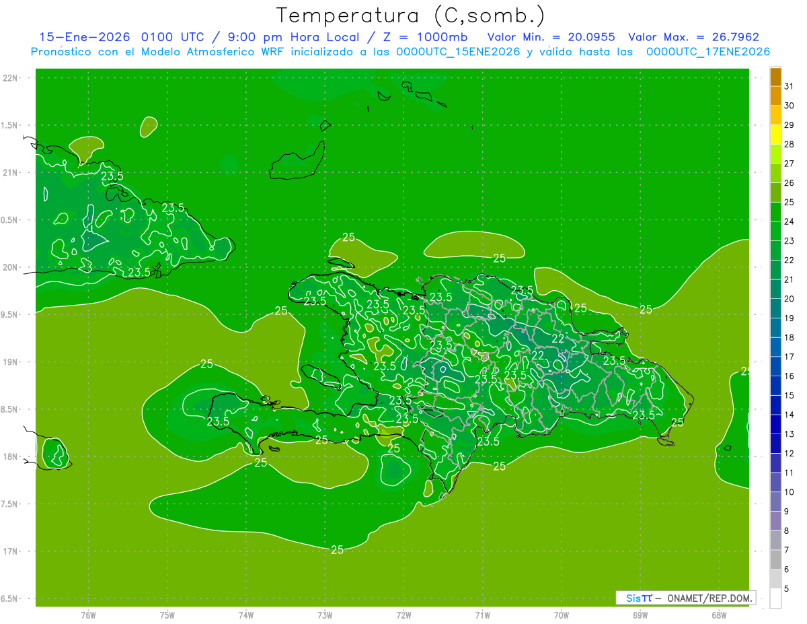Click the Temperatura (C,somb.) chart title
This screenshot has height=624, width=807.
point(410,15)
